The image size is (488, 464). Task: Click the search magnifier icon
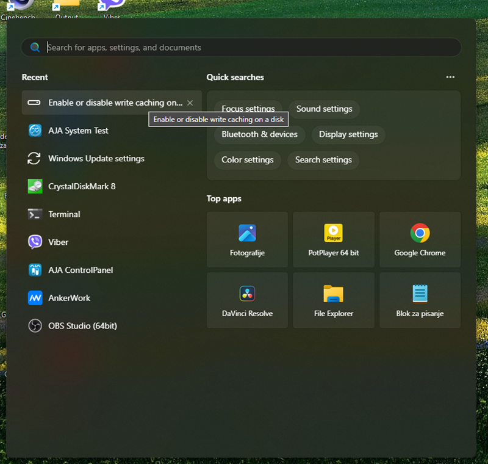click(x=35, y=48)
